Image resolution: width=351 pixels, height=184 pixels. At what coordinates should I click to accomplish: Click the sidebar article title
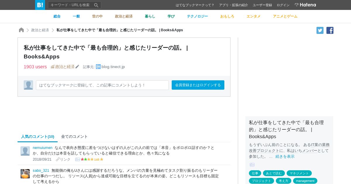coord(286,129)
